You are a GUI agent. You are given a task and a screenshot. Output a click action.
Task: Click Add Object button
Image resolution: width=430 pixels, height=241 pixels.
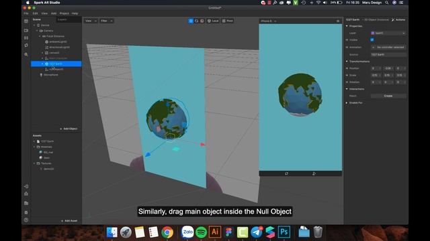[69, 129]
